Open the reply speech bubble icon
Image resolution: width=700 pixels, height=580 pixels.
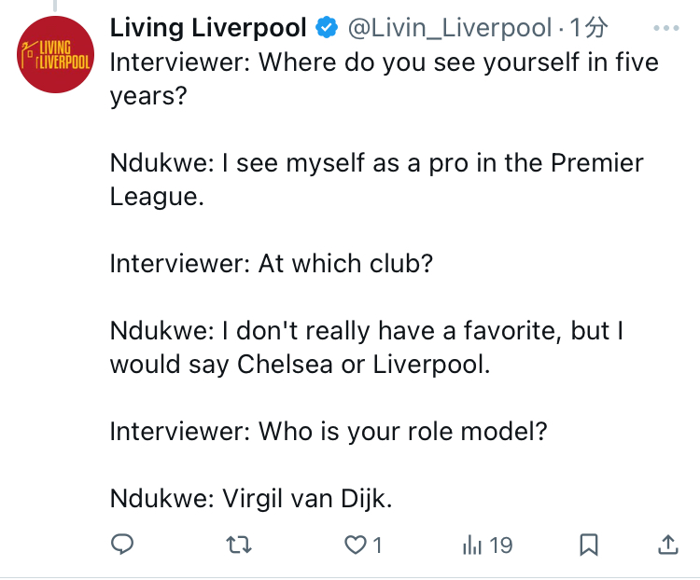pyautogui.click(x=123, y=544)
